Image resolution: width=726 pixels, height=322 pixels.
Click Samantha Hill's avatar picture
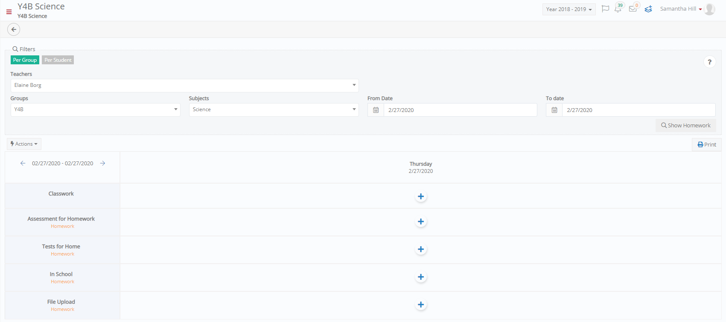(710, 9)
